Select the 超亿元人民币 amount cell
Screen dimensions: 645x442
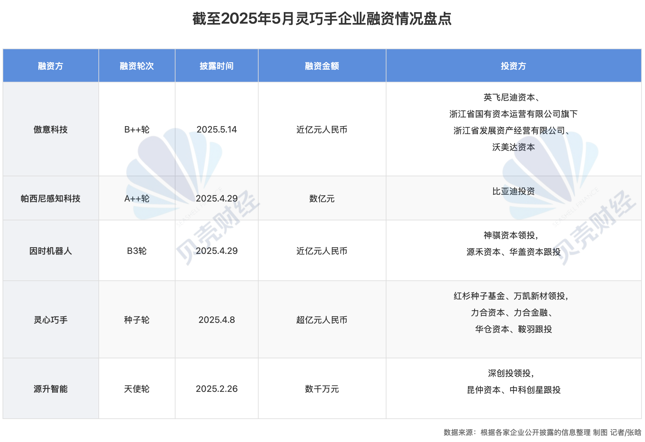(x=322, y=320)
